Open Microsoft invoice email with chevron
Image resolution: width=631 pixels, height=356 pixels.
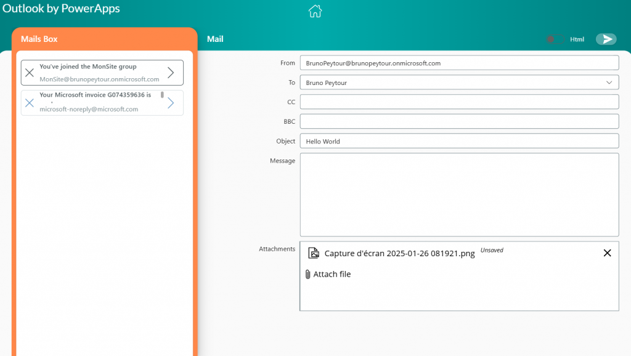click(171, 103)
